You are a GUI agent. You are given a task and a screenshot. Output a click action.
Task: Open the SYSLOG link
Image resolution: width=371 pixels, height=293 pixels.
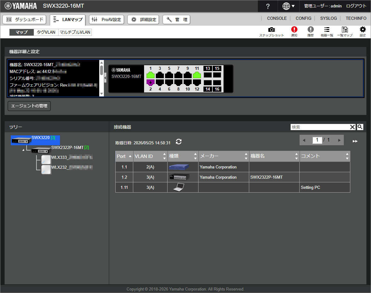[329, 19]
